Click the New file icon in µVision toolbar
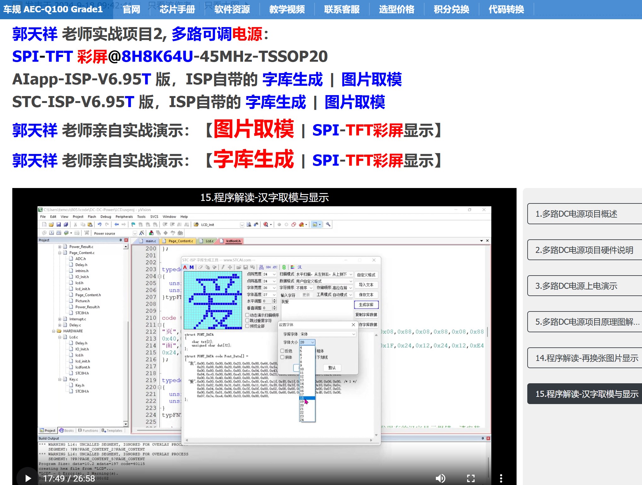This screenshot has width=642, height=485. click(x=44, y=225)
